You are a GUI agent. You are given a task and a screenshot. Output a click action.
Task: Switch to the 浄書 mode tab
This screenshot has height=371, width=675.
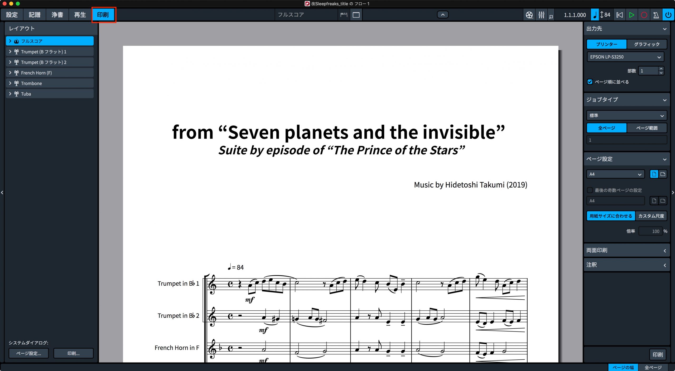point(57,15)
